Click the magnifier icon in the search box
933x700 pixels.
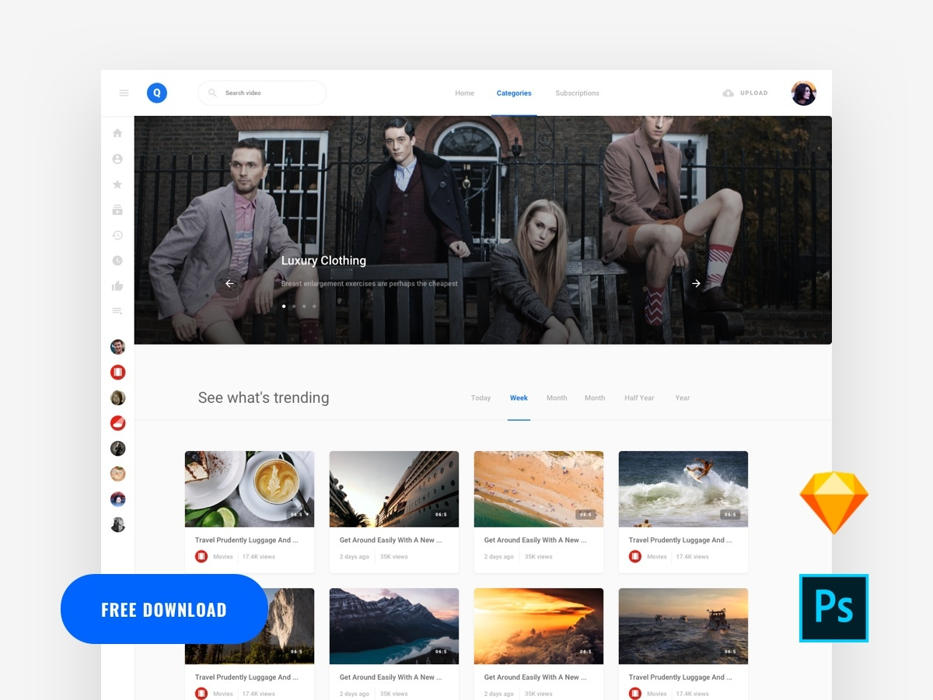[212, 93]
